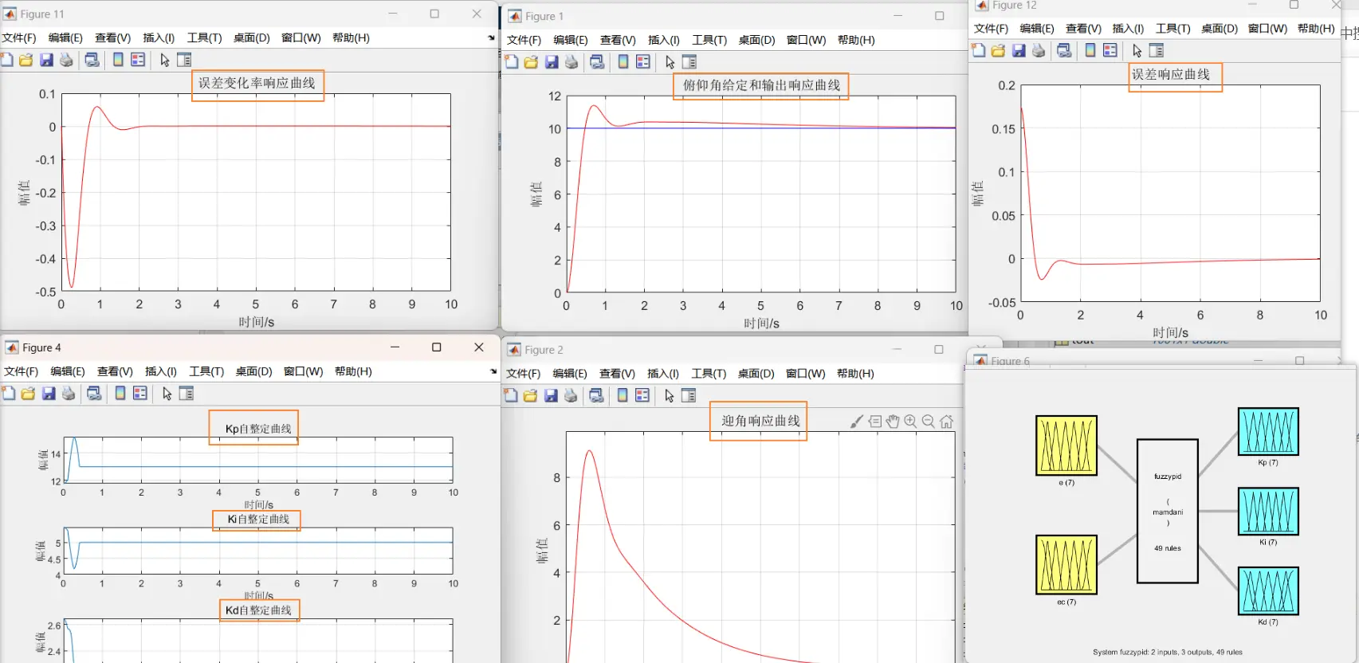Screen dimensions: 1359x663
Task: Property inspector icon in Figure 12 toolbar
Action: [x=1157, y=50]
